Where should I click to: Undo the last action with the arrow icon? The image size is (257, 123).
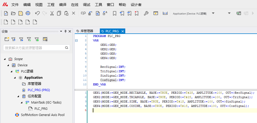37,13
